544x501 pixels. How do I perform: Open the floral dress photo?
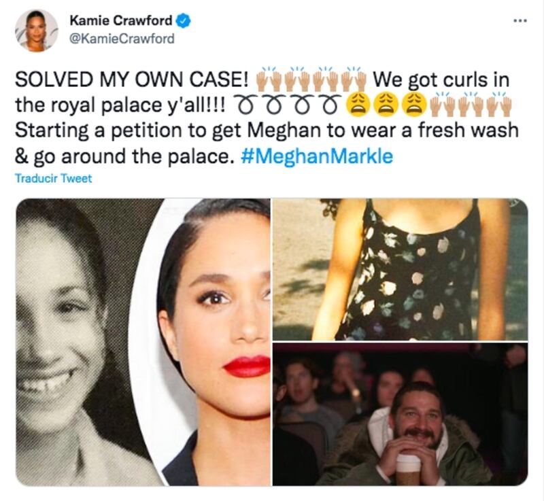(x=400, y=269)
